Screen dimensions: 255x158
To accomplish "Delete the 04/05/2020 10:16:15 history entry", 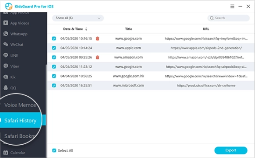I will (98, 38).
